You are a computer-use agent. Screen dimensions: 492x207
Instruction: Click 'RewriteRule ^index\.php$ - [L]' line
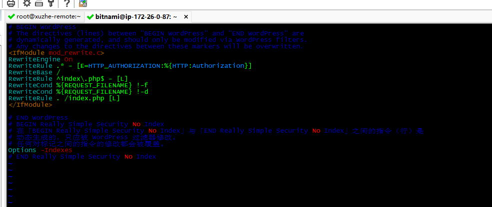pos(68,79)
